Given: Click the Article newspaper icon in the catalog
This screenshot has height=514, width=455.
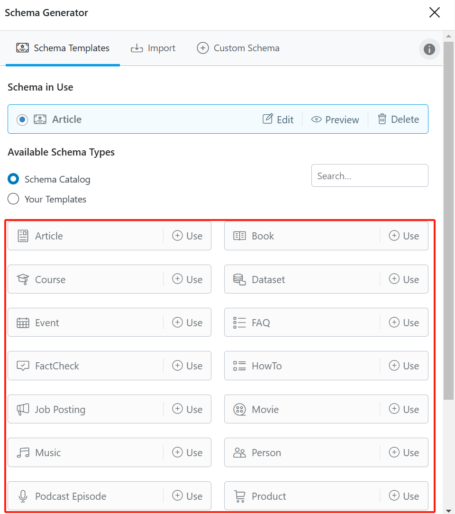Looking at the screenshot, I should tap(22, 236).
